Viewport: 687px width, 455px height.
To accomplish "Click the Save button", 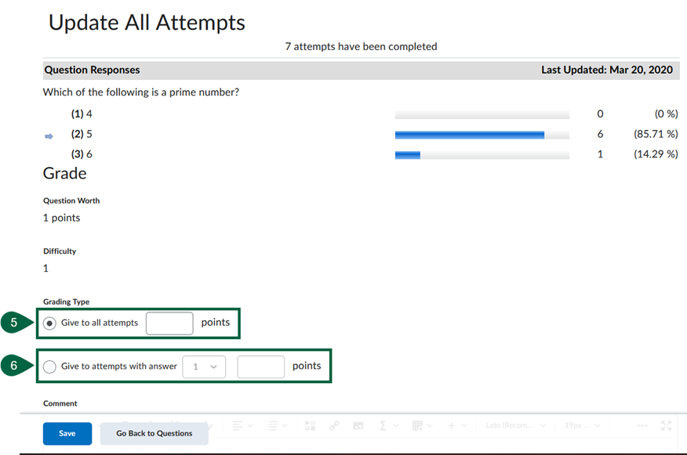I will [67, 433].
